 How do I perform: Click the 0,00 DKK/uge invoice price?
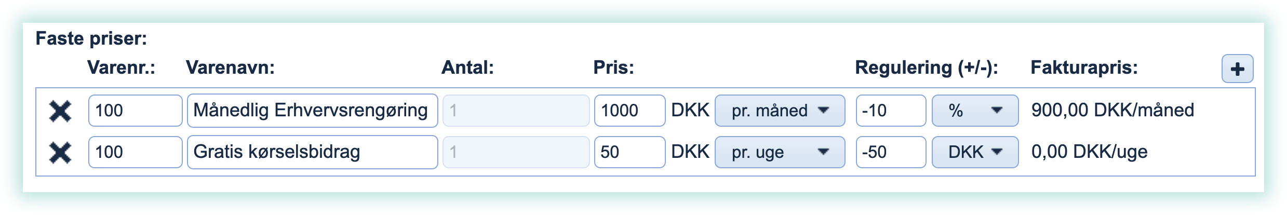(1089, 152)
